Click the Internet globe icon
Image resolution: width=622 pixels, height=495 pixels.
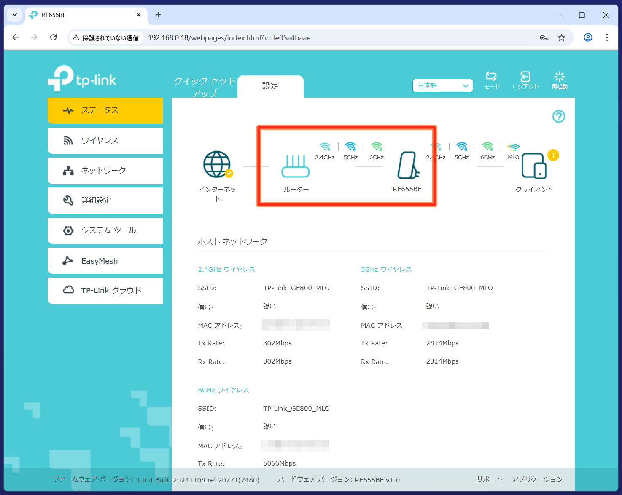pos(217,164)
